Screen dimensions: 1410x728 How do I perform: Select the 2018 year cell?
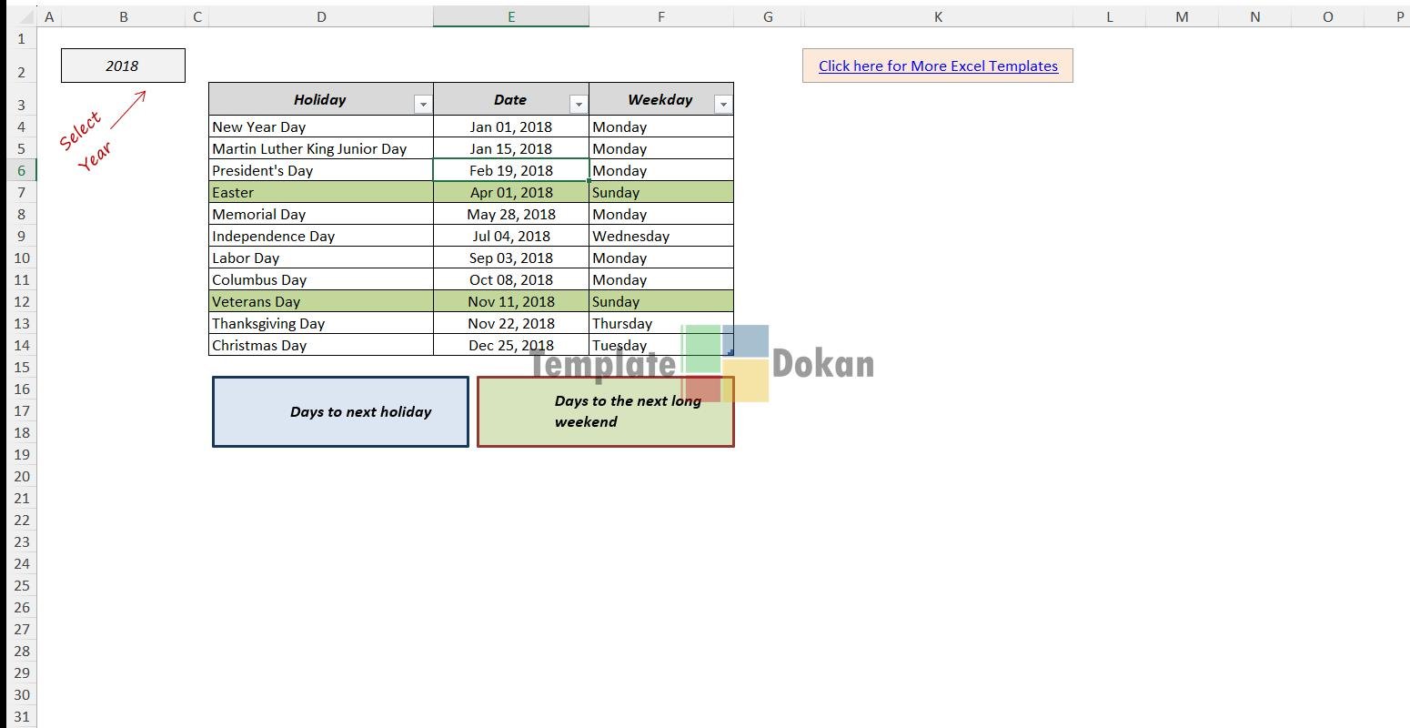coord(123,66)
